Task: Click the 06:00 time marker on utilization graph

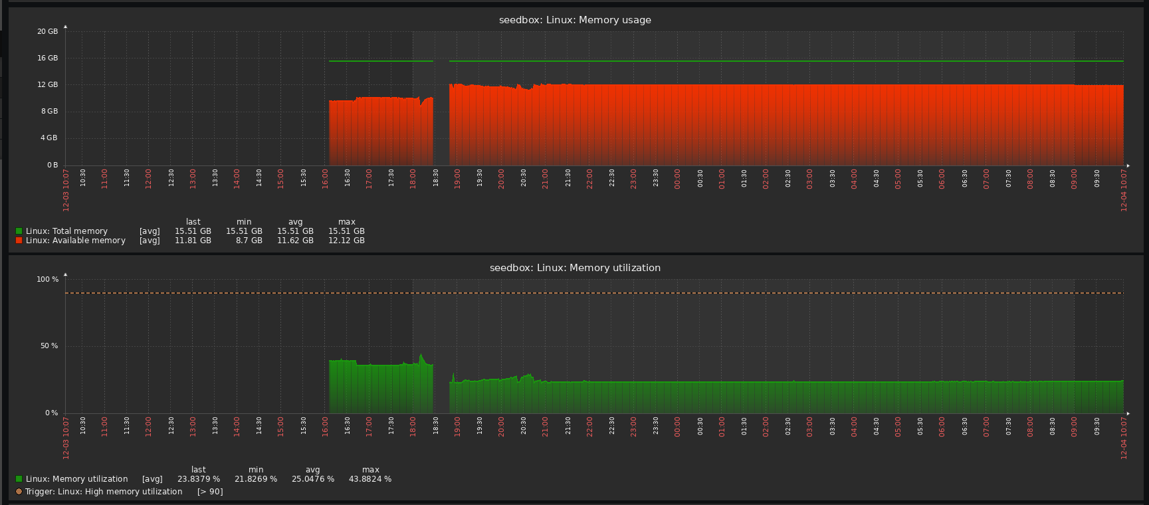Action: 942,427
